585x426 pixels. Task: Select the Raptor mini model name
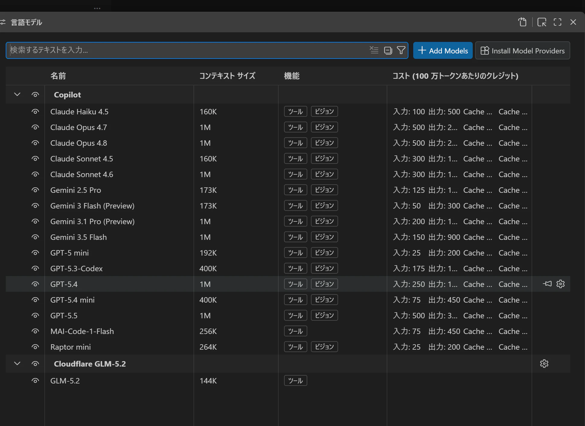[x=71, y=347]
